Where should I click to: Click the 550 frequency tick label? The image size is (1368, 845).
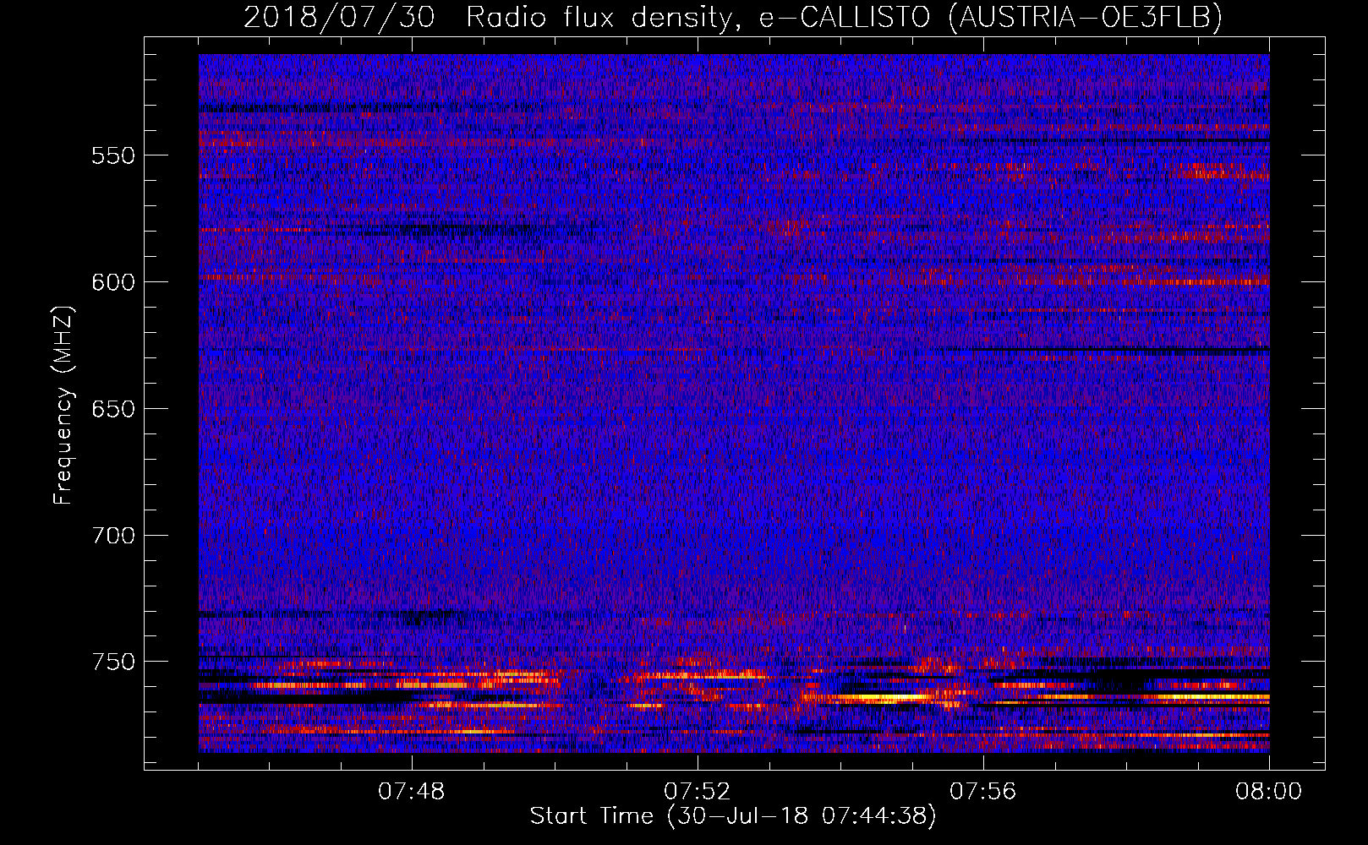113,155
